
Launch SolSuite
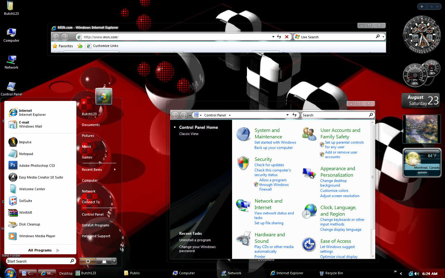[x=41, y=201]
